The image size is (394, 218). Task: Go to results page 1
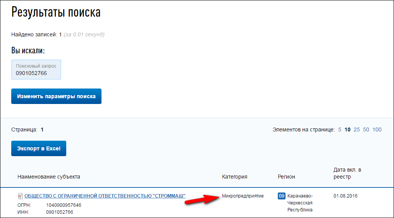(42, 130)
